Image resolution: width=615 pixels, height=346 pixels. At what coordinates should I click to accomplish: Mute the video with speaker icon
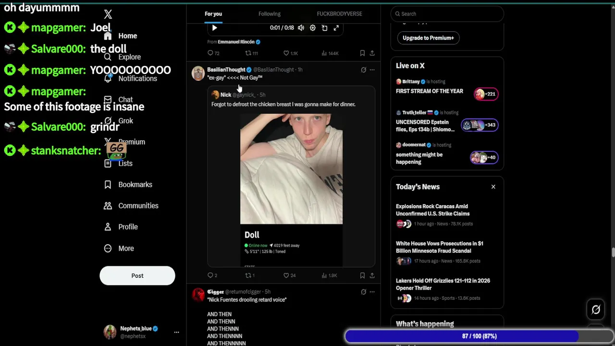301,28
